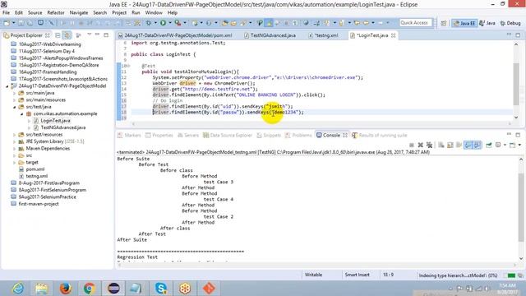Click the green Run button in toolbar

(163, 23)
